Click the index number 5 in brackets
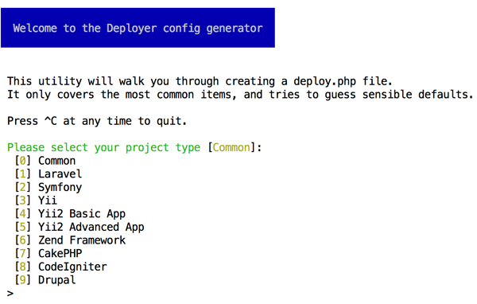477x304 pixels. (x=23, y=228)
